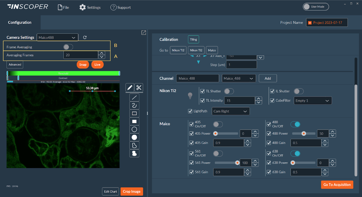This screenshot has width=362, height=197.
Task: Expand the LightPath Cam Right dropdown
Action: pos(231,111)
